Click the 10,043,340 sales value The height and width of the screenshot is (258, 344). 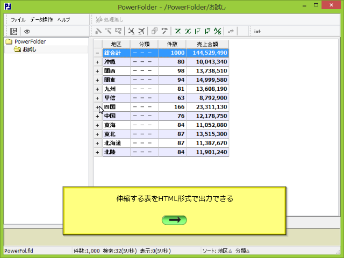click(207, 62)
